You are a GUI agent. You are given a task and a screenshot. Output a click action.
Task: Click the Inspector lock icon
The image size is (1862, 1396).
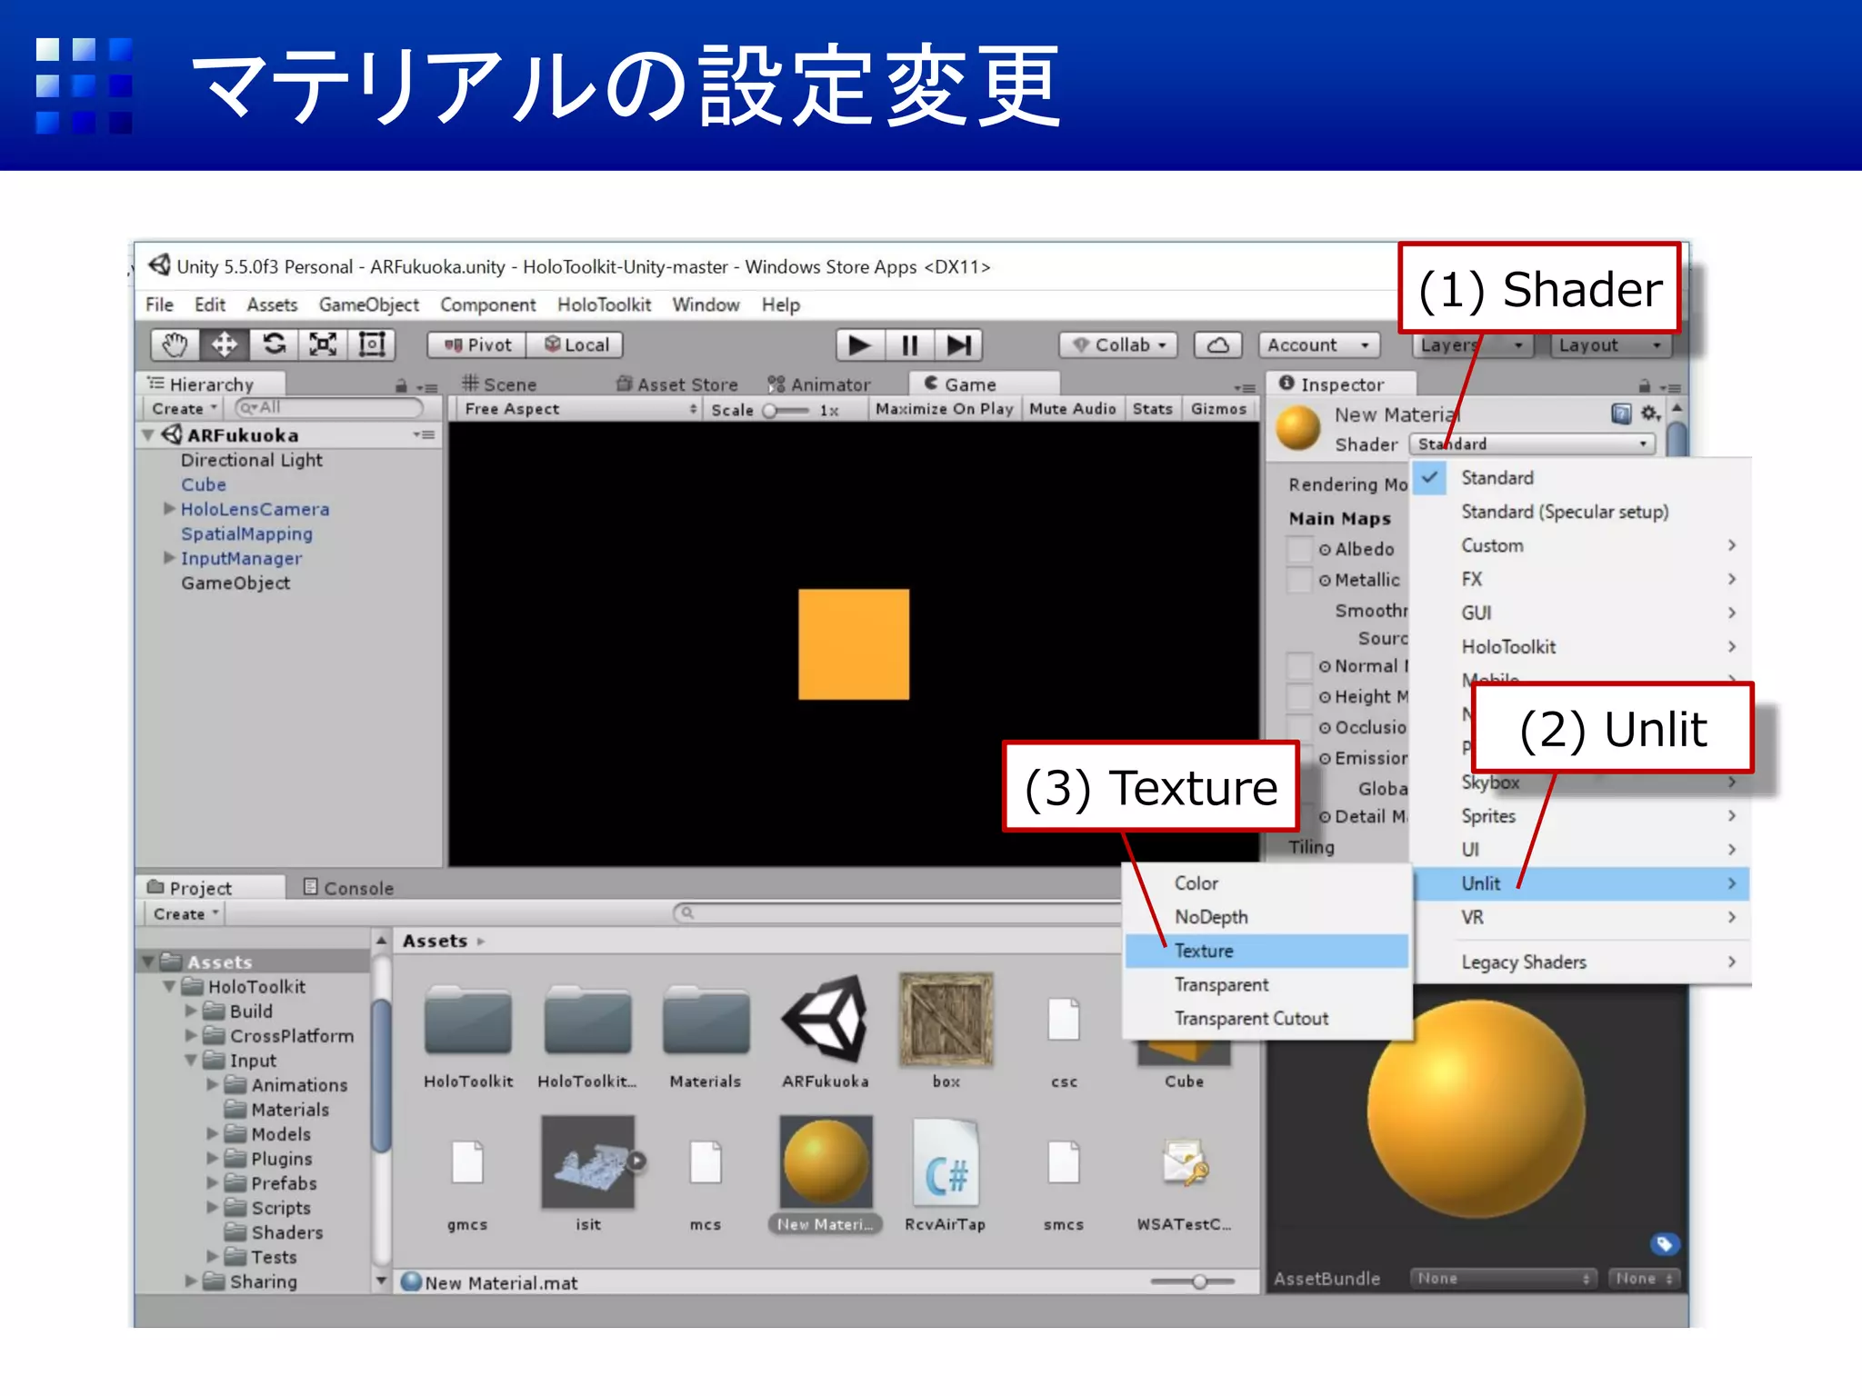[1644, 386]
